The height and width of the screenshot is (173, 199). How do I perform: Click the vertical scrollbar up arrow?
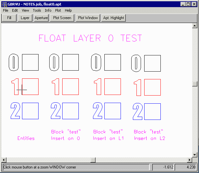(194, 26)
